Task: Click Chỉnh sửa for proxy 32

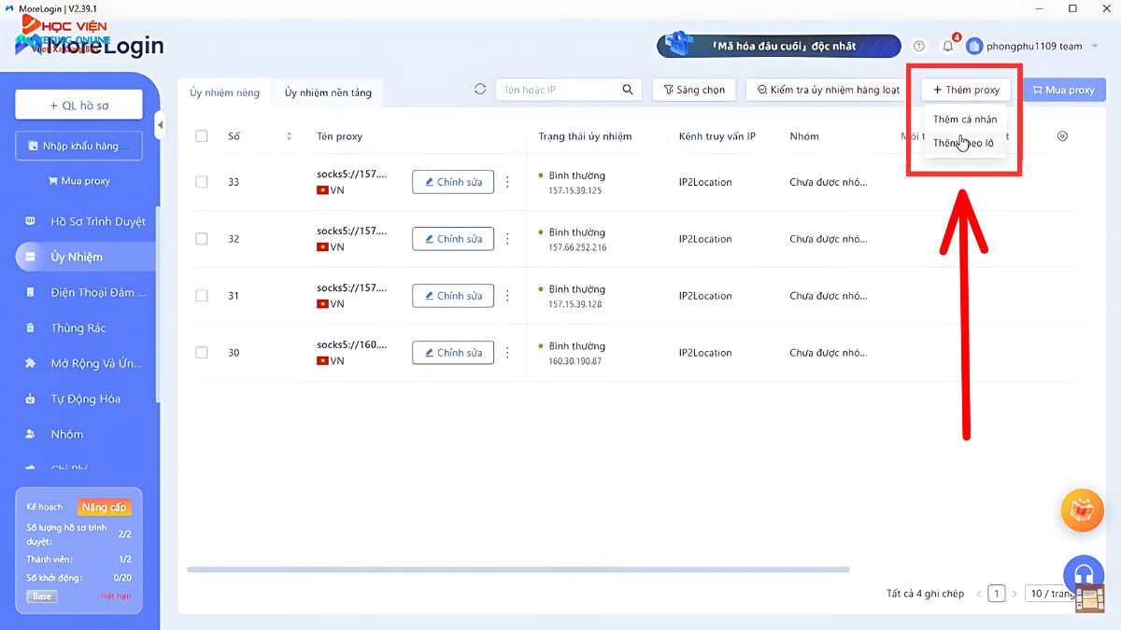Action: coord(453,239)
